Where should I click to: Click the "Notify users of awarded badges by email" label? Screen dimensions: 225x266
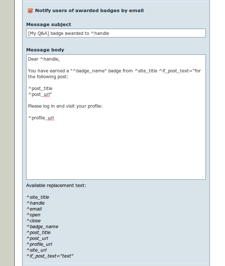pos(89,11)
